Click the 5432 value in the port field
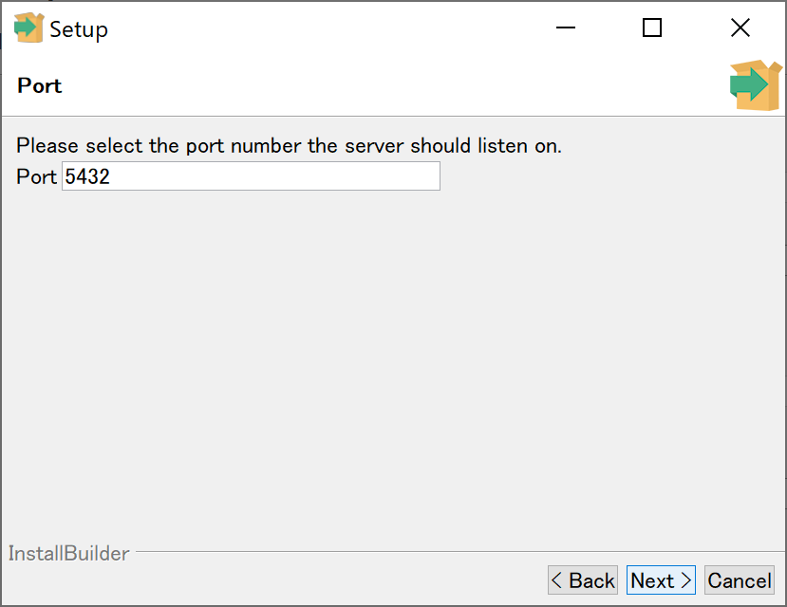787x607 pixels. [x=87, y=176]
